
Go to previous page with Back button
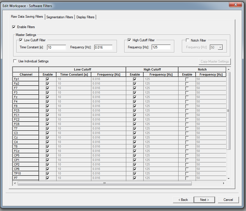click(183, 200)
